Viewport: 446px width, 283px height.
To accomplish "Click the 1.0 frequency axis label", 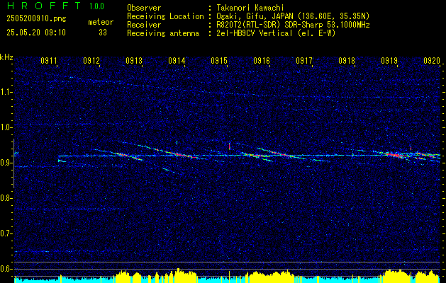I will 6,127.
